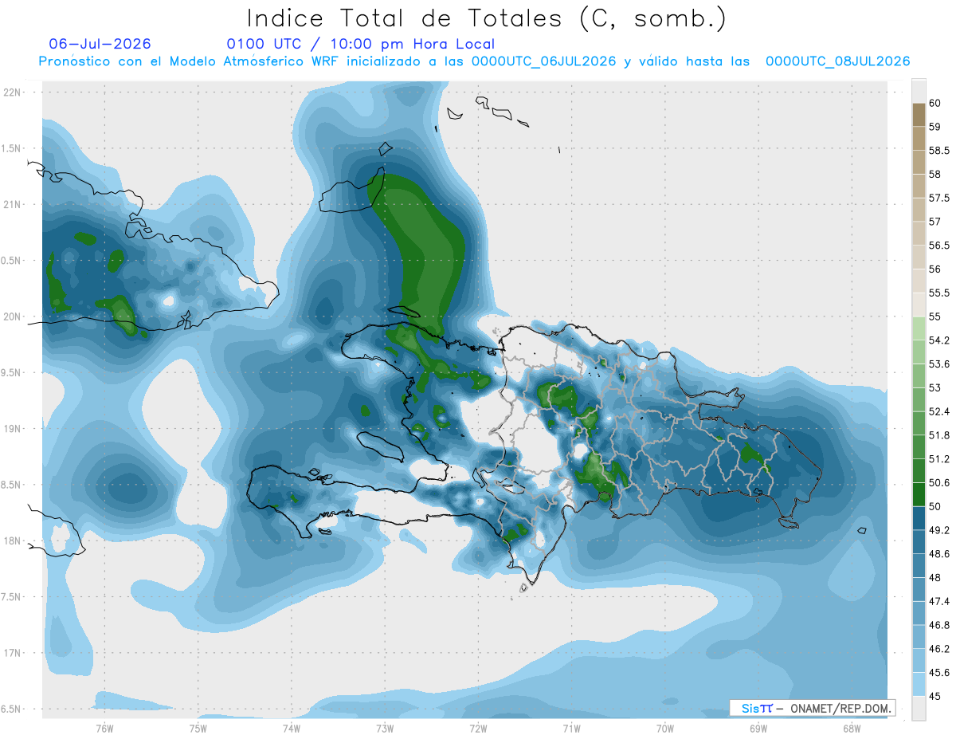This screenshot has width=956, height=739.
Task: Click the colorbar value label 59
Action: click(935, 127)
